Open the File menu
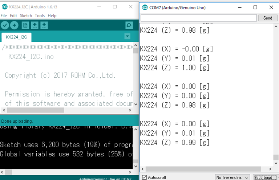279x180 pixels. click(4, 16)
